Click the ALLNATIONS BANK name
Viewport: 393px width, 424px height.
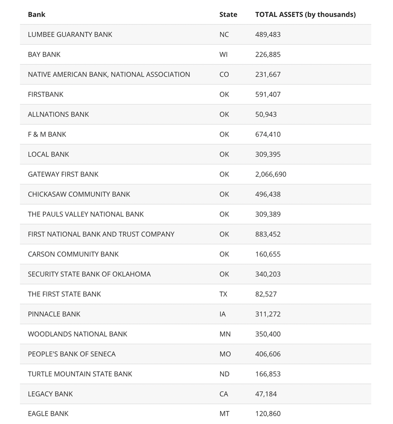58,114
